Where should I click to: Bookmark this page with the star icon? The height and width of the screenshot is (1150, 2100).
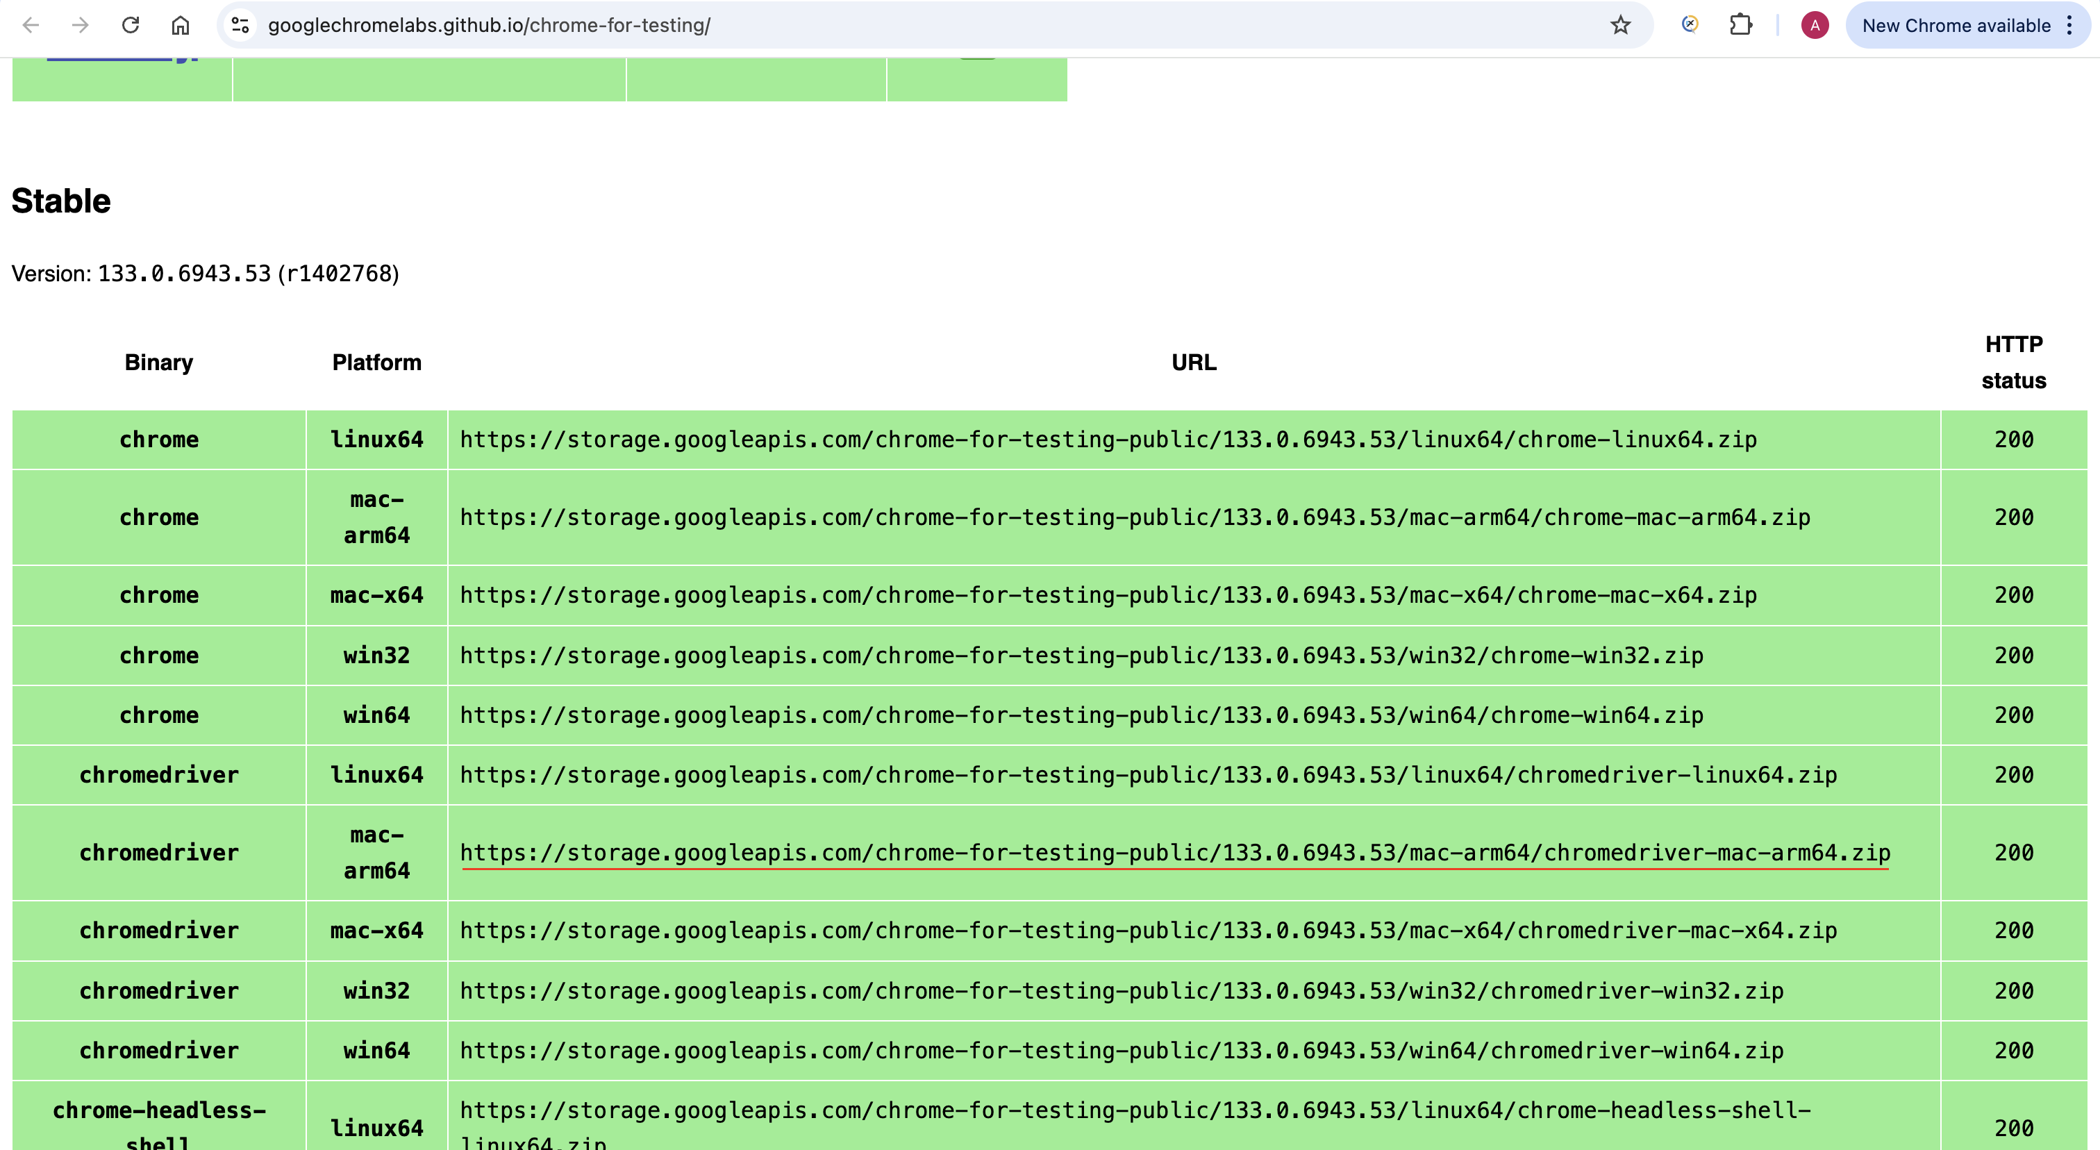pyautogui.click(x=1620, y=25)
